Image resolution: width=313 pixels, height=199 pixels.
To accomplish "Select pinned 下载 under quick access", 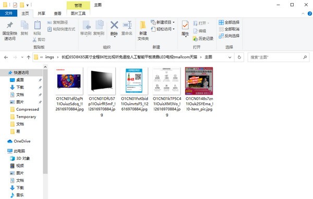I will pyautogui.click(x=20, y=87).
